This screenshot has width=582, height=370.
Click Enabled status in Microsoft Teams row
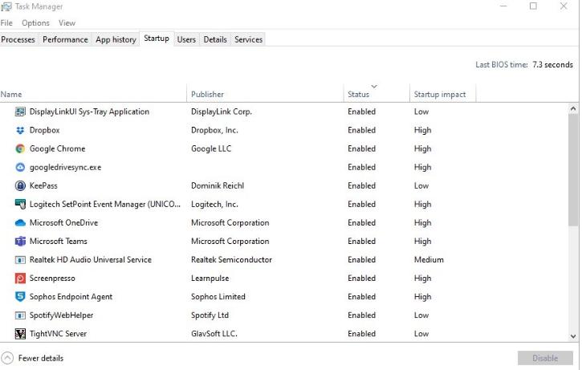tap(361, 242)
